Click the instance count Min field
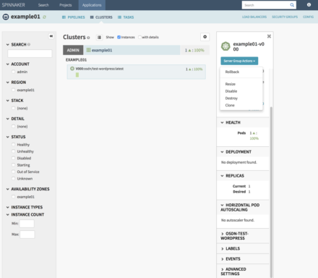 pyautogui.click(x=27, y=224)
